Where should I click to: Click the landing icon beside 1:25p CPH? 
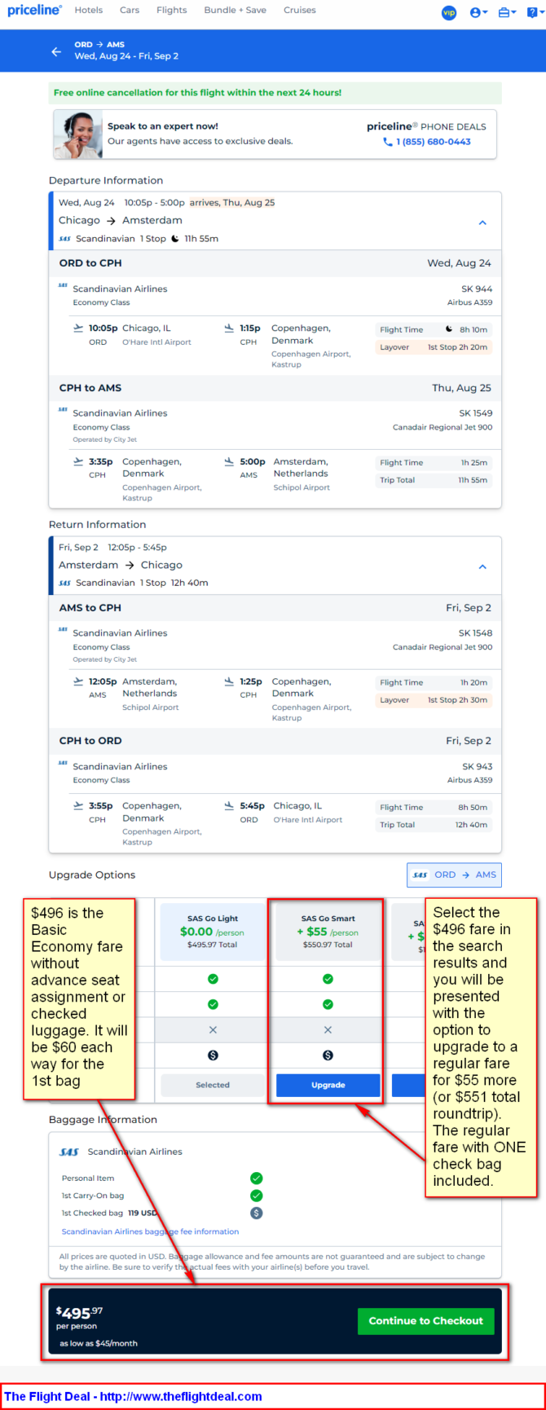click(x=229, y=681)
